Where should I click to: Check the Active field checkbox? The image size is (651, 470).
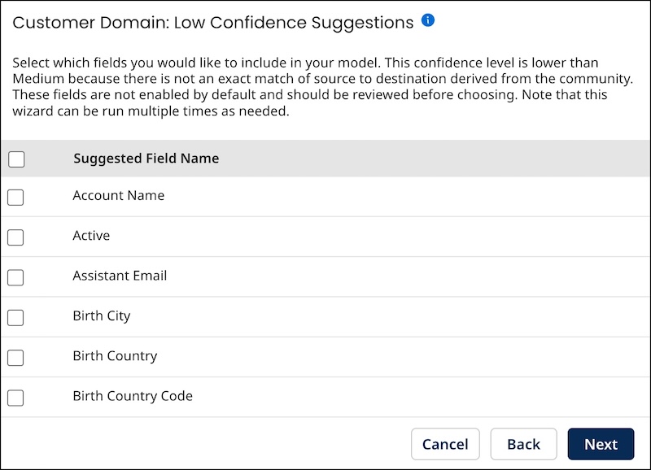coord(15,236)
